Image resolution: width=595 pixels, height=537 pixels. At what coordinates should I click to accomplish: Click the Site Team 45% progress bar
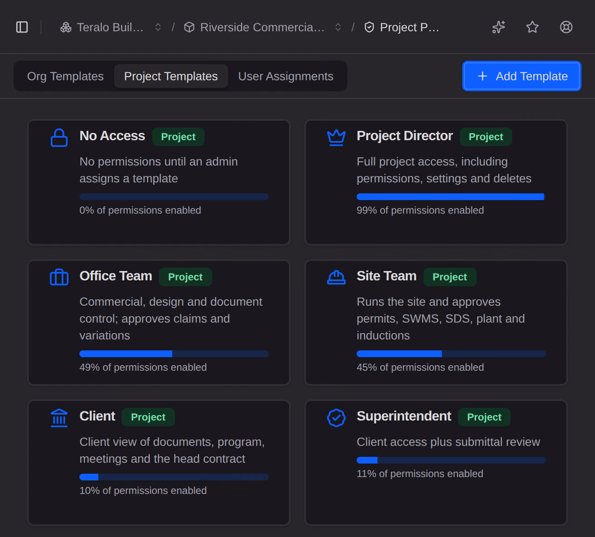tap(451, 353)
